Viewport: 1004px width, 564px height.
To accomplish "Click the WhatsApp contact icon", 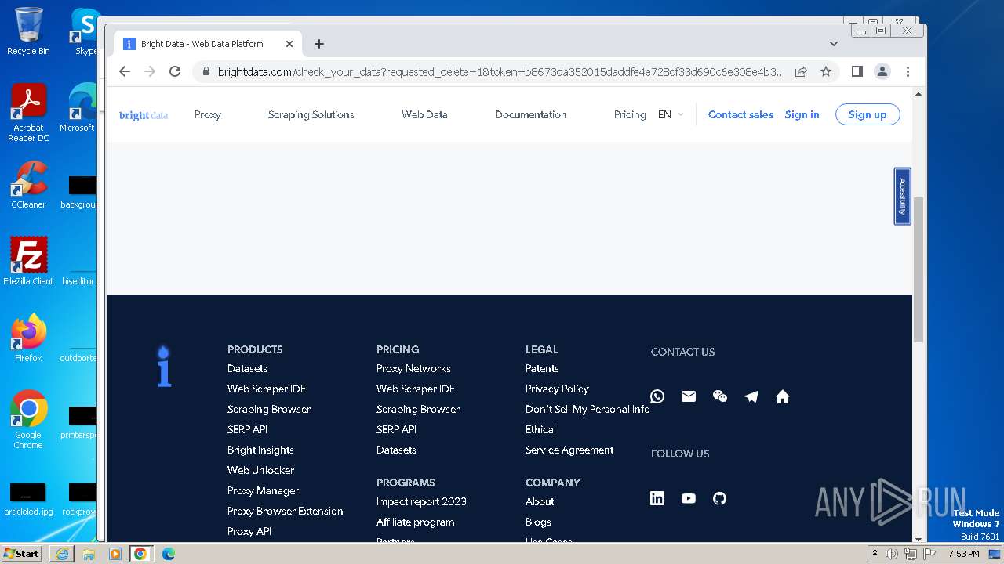I will click(x=657, y=396).
